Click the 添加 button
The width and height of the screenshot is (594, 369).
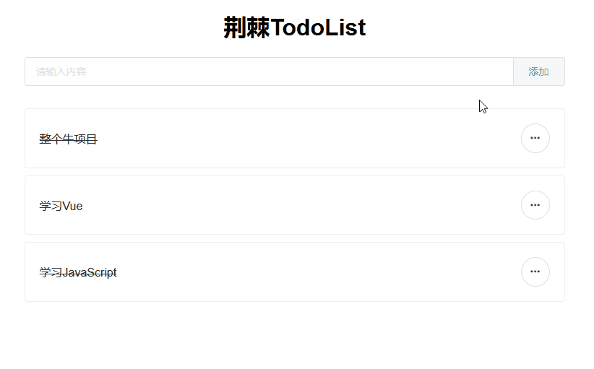538,71
